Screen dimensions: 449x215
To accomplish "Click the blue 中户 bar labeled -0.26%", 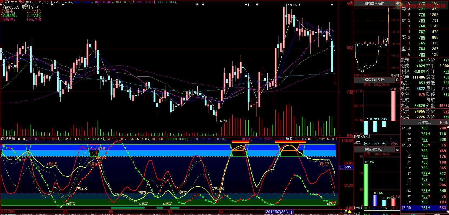I will pos(375,200).
